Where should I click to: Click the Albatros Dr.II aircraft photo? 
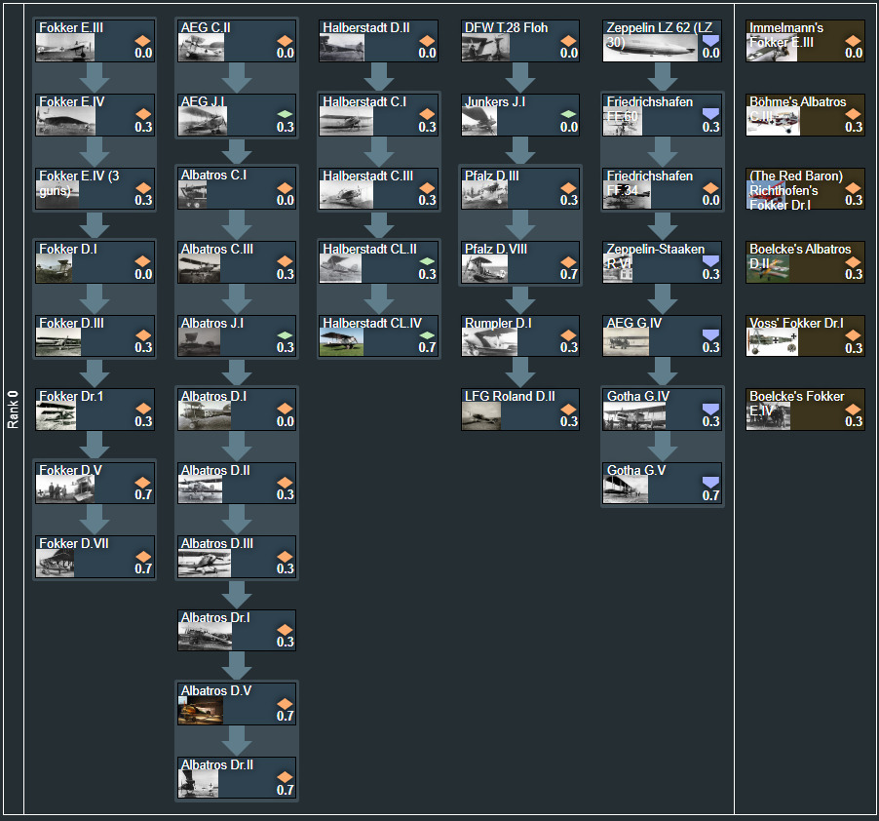click(205, 783)
